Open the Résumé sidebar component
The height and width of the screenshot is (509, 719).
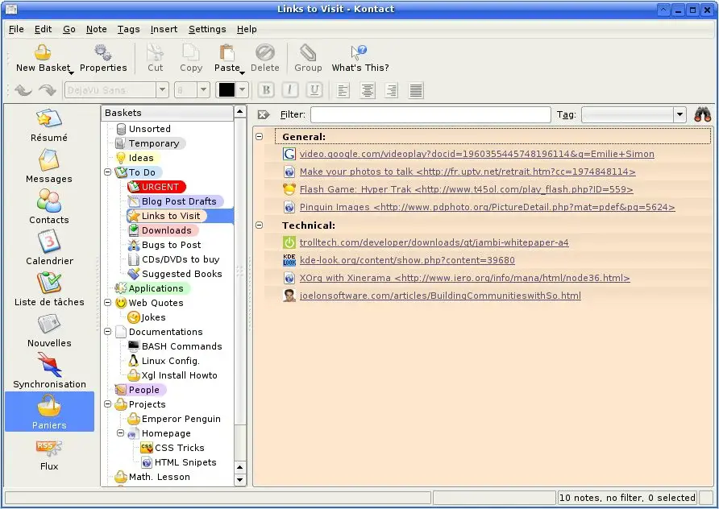pyautogui.click(x=49, y=125)
